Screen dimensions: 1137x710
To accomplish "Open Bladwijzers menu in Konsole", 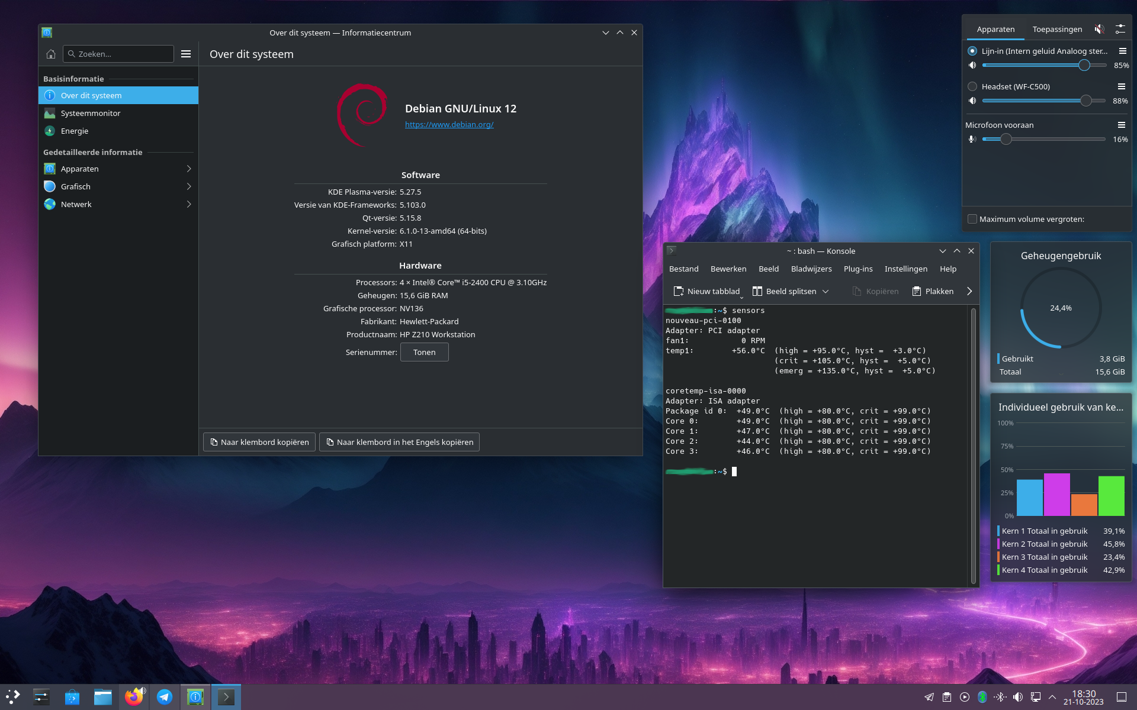I will pyautogui.click(x=811, y=269).
